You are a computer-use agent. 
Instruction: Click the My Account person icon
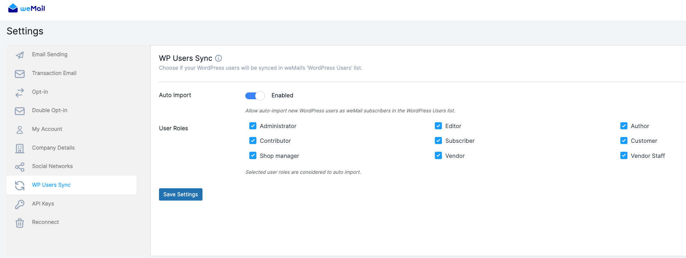tap(20, 130)
